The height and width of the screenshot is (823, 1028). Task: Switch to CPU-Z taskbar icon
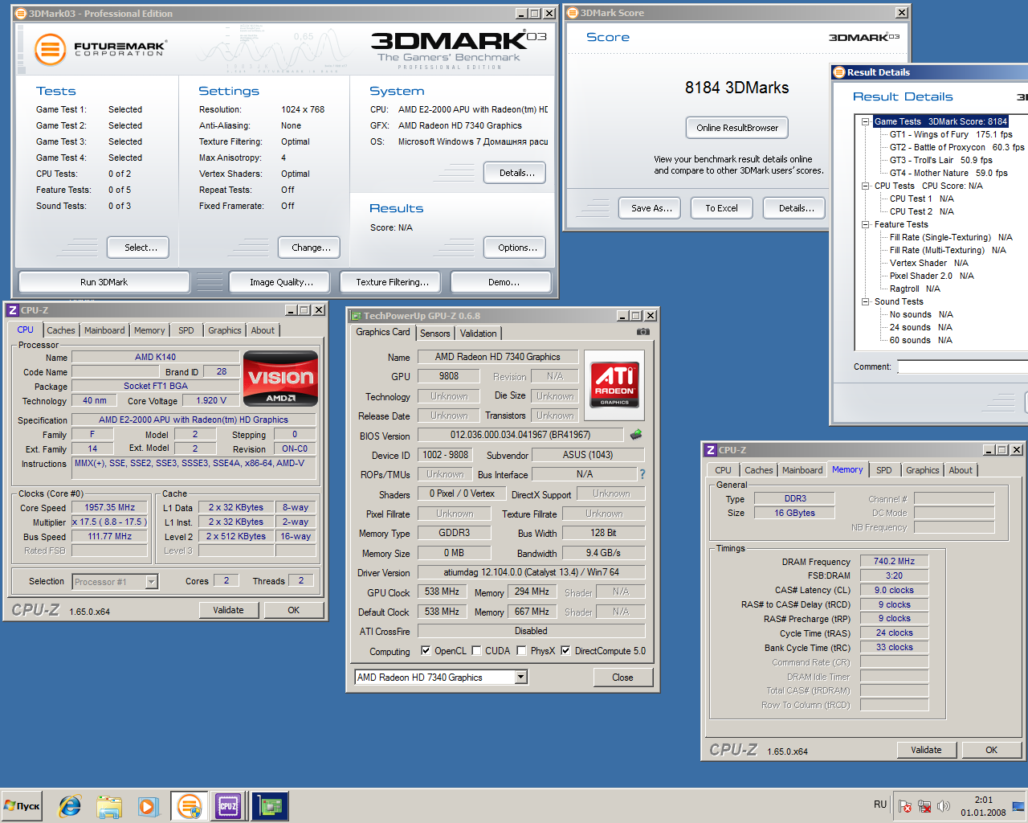pyautogui.click(x=228, y=806)
